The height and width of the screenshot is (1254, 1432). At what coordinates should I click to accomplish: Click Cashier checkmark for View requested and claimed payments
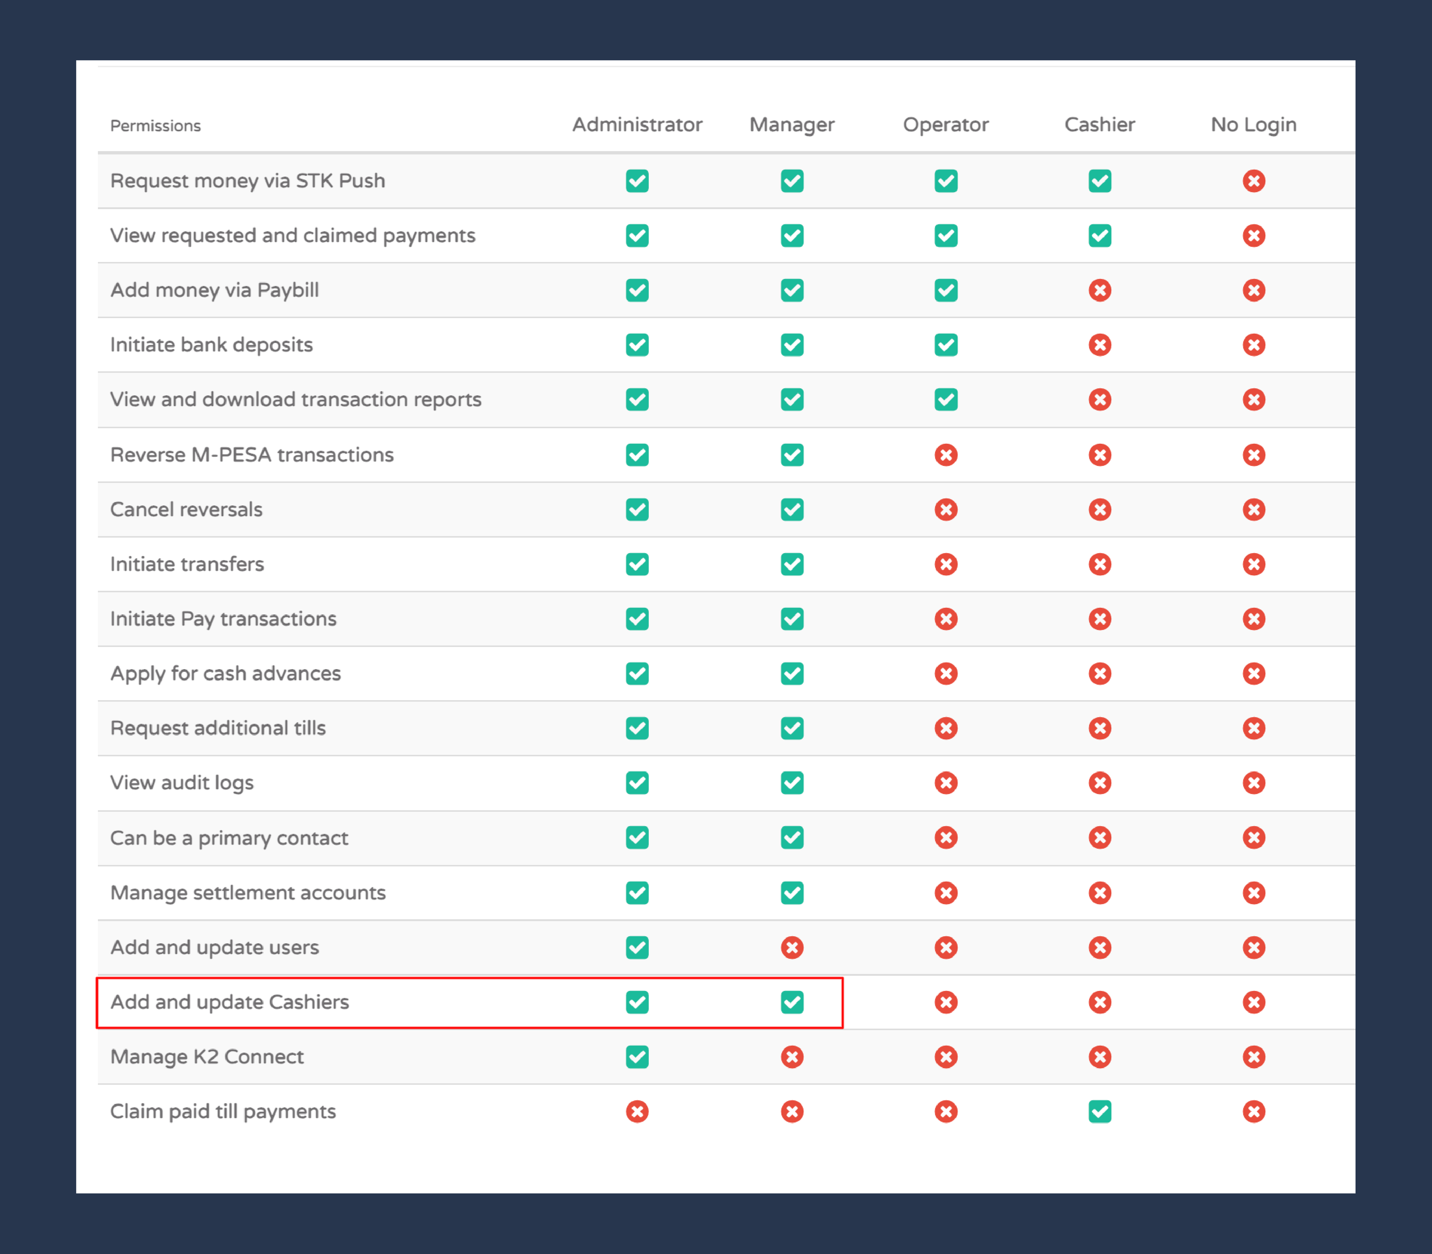[1099, 235]
